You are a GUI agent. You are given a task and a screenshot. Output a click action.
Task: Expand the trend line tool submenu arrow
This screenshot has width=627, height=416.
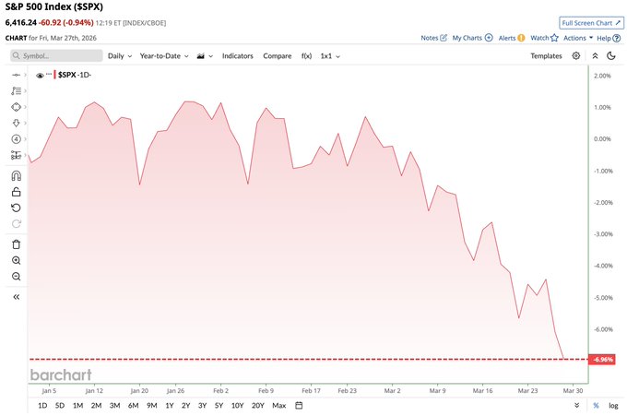click(x=25, y=75)
